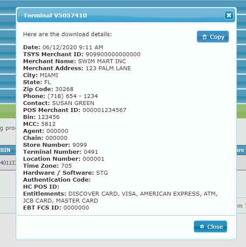Click the Terminal Number value 0491

point(91,152)
